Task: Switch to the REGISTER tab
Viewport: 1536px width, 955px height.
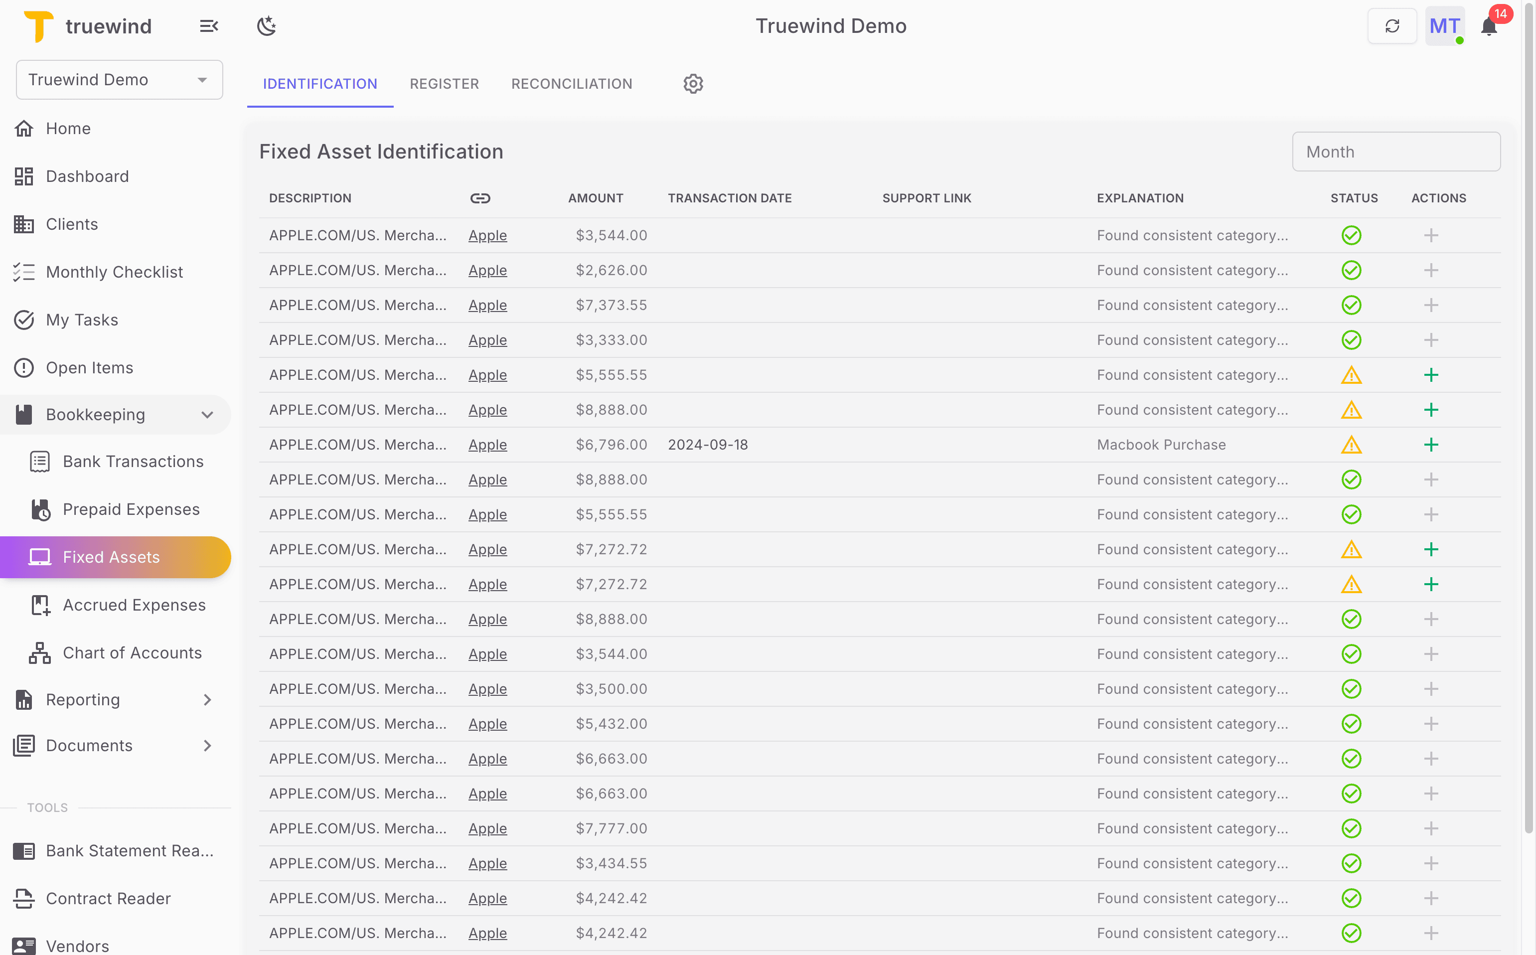Action: point(444,83)
